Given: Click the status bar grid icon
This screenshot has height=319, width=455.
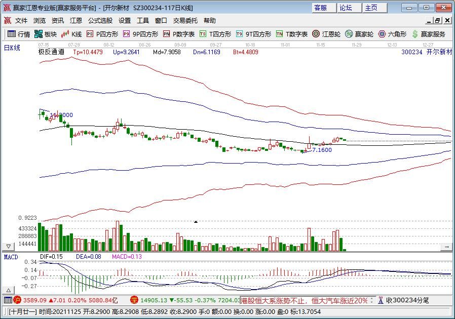Looking at the screenshot, I should [8, 300].
